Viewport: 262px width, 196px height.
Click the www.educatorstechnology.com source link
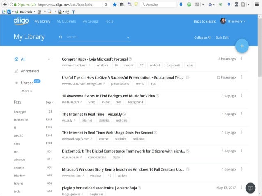[82, 83]
